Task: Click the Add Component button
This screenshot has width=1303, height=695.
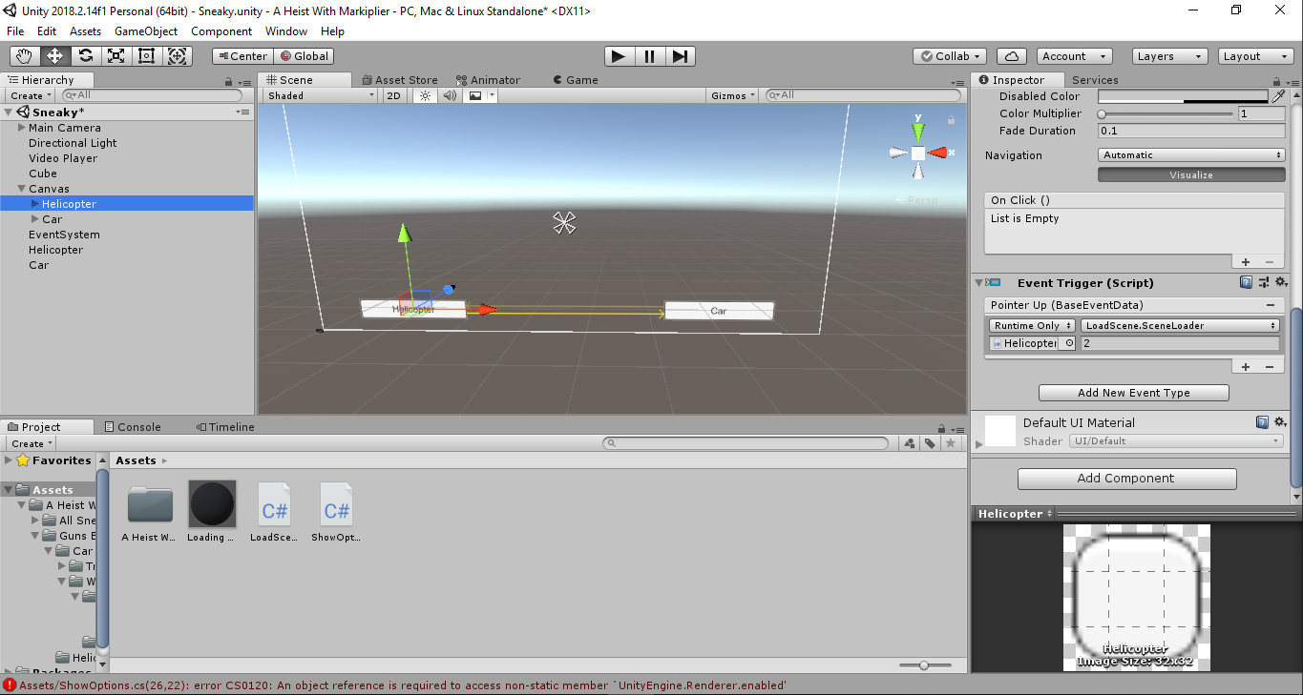Action: pyautogui.click(x=1126, y=479)
